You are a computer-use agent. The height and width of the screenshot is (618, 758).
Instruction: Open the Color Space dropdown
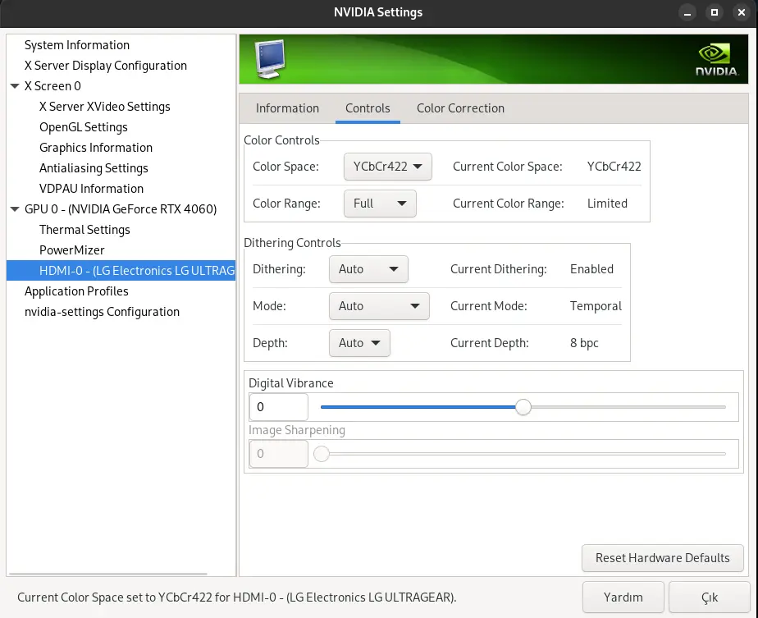pyautogui.click(x=388, y=167)
